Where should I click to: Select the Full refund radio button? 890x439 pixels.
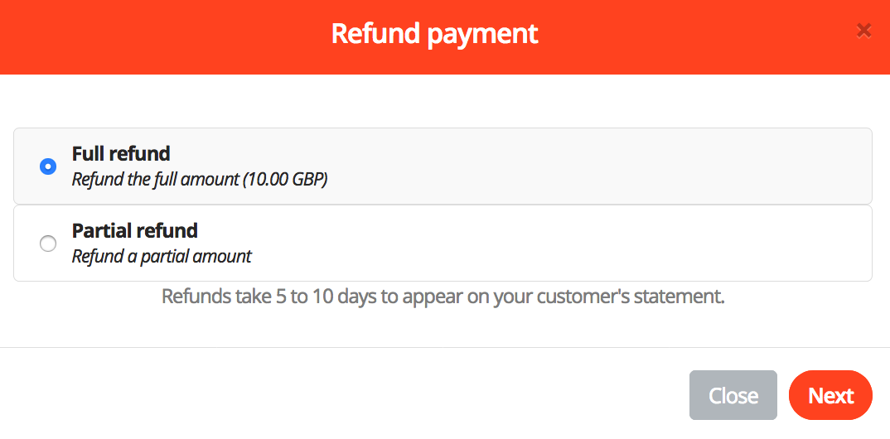(x=48, y=166)
